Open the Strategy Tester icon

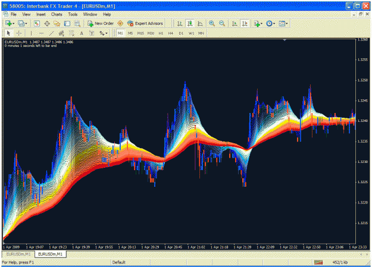(77, 23)
